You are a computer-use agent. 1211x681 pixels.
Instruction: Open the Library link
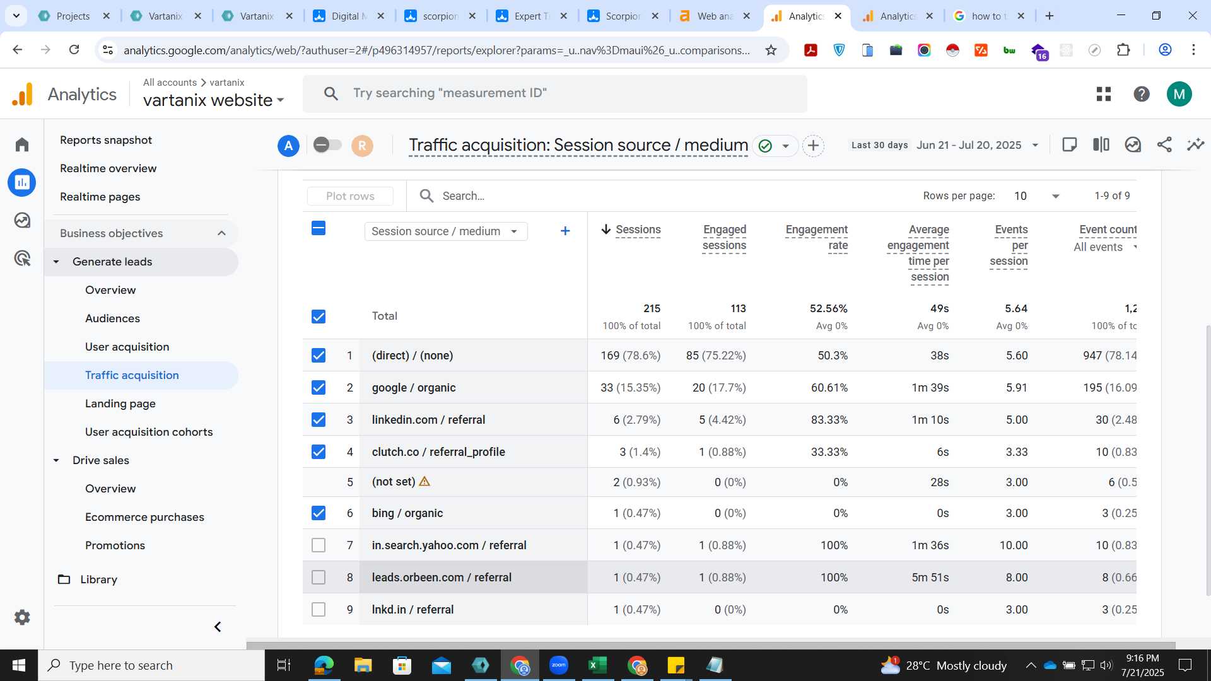pos(99,579)
